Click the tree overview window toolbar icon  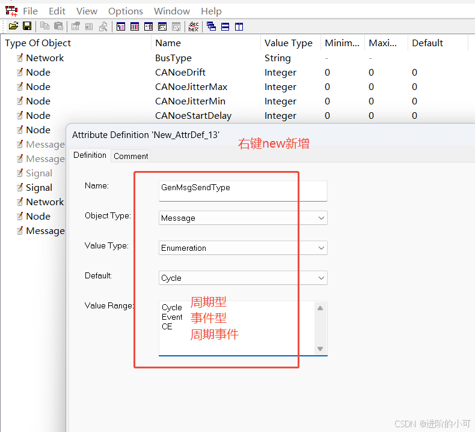click(x=121, y=26)
